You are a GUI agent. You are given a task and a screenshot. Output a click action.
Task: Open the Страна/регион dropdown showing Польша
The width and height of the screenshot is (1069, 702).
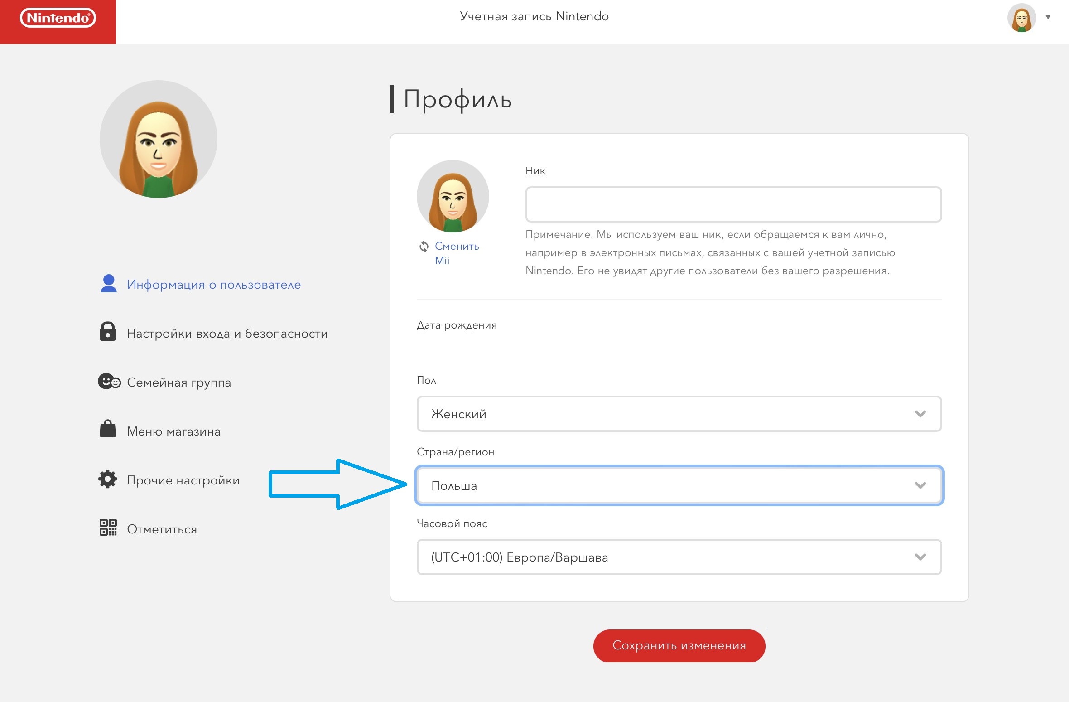coord(679,485)
